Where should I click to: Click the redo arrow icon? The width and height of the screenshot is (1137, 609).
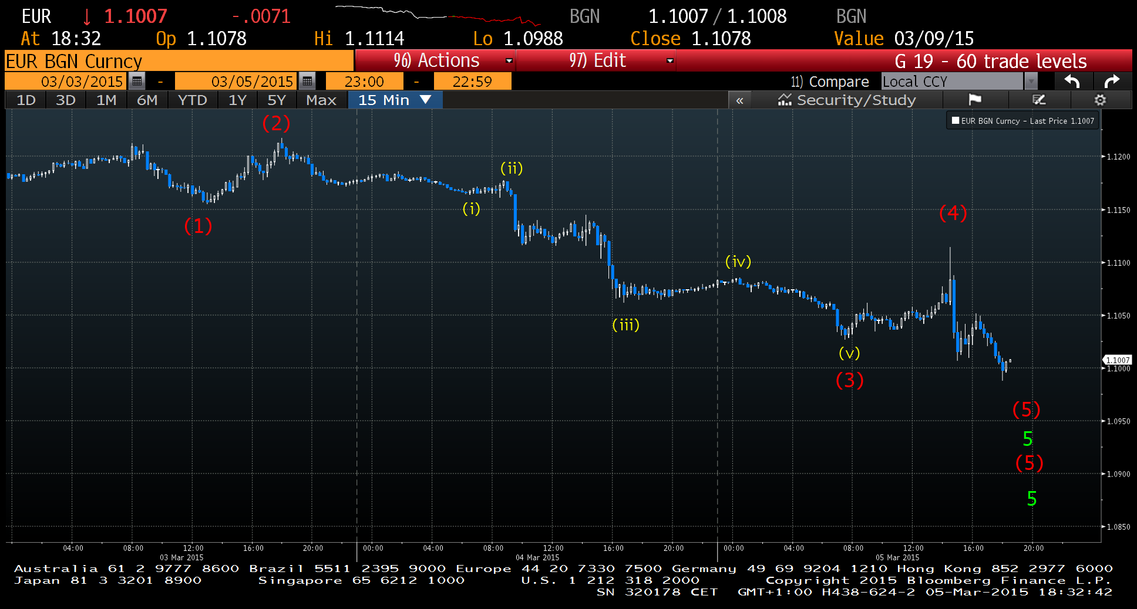coord(1112,81)
